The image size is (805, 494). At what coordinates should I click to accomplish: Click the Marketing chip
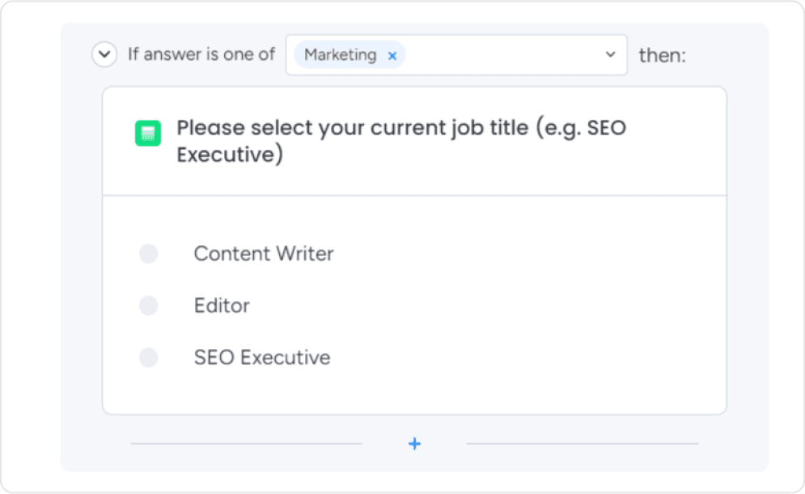click(340, 55)
